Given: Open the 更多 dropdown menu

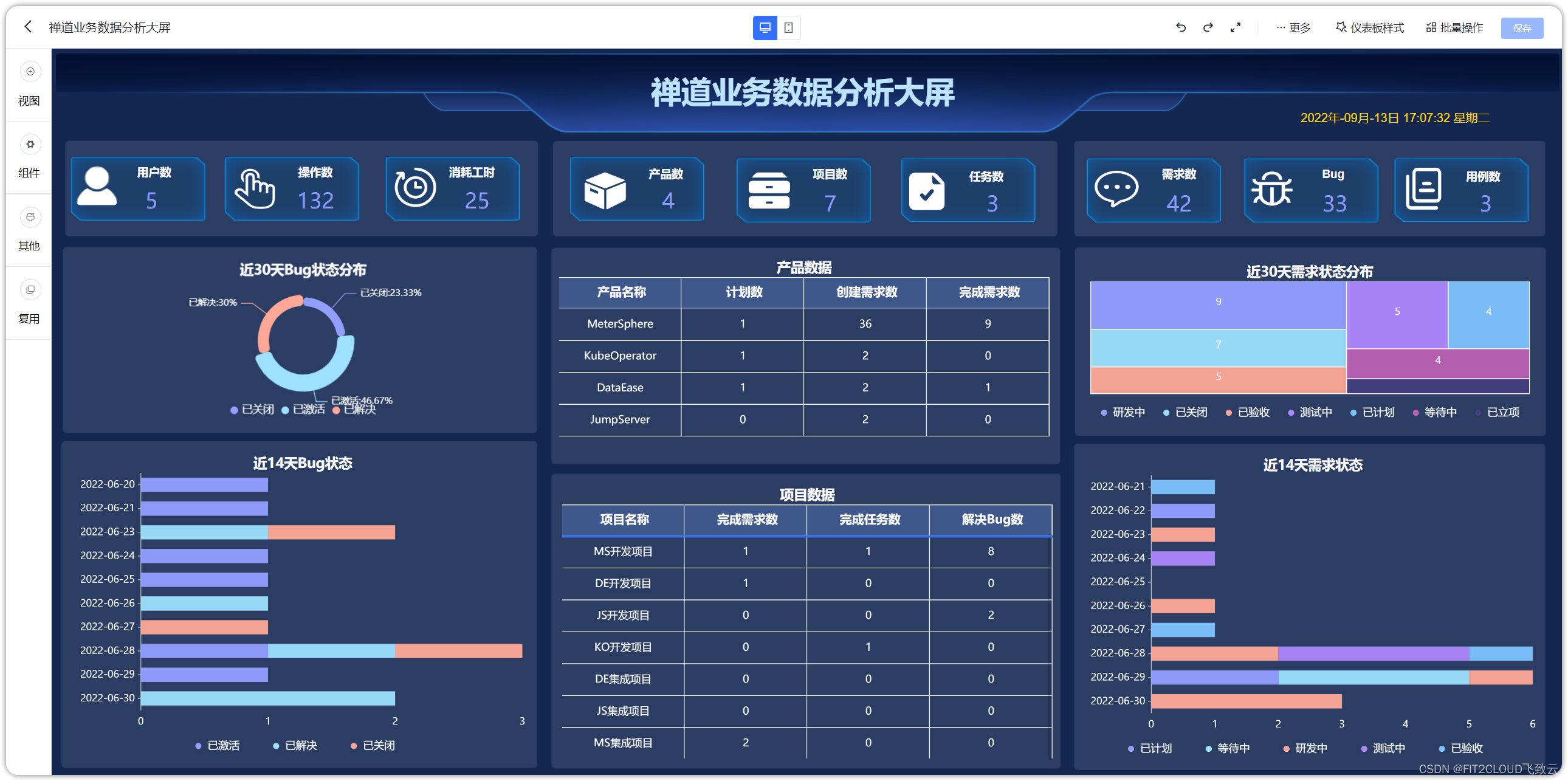Looking at the screenshot, I should point(1293,27).
